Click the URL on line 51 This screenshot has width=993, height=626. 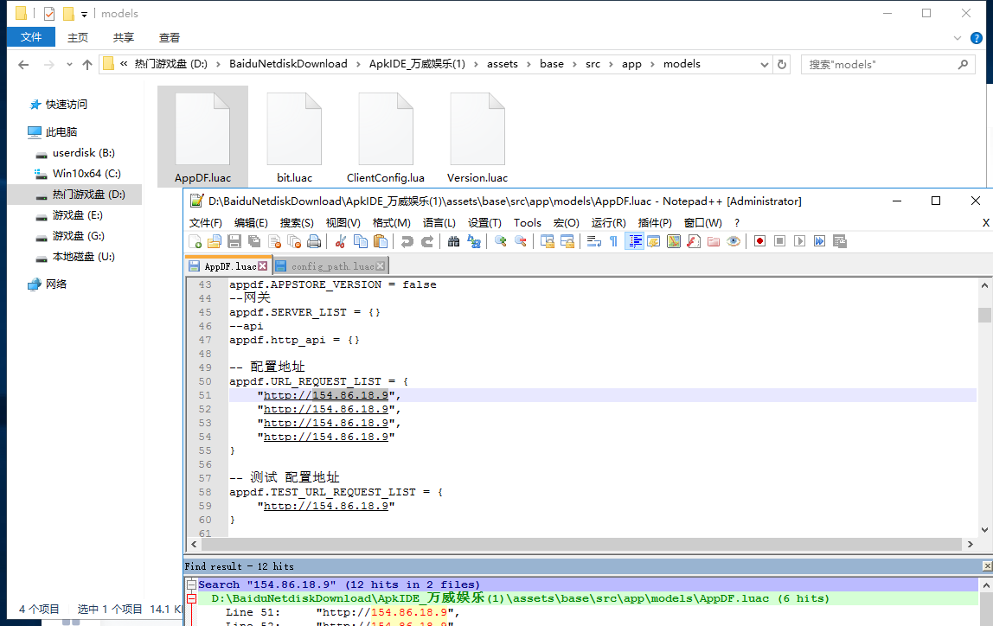tap(325, 396)
